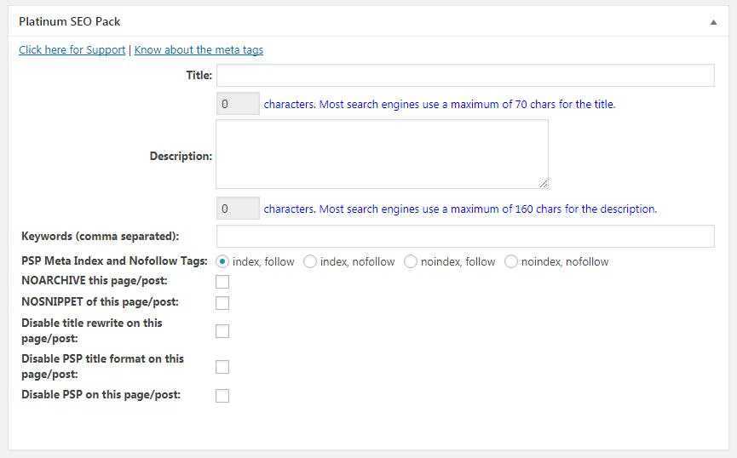Collapse the Platinum SEO Pack panel arrow
The image size is (737, 458).
[713, 22]
